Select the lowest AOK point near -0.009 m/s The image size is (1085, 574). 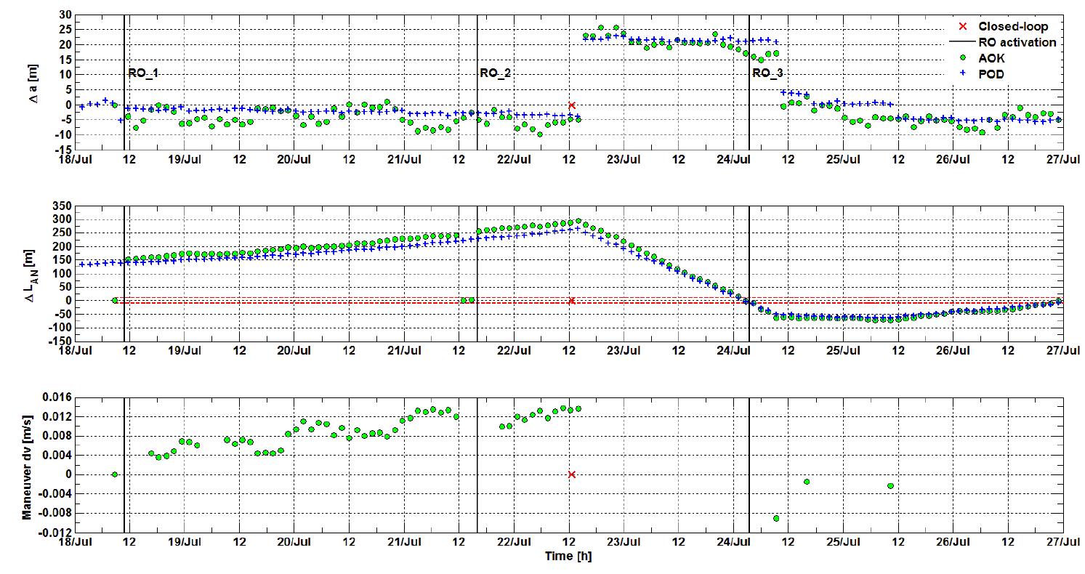778,519
